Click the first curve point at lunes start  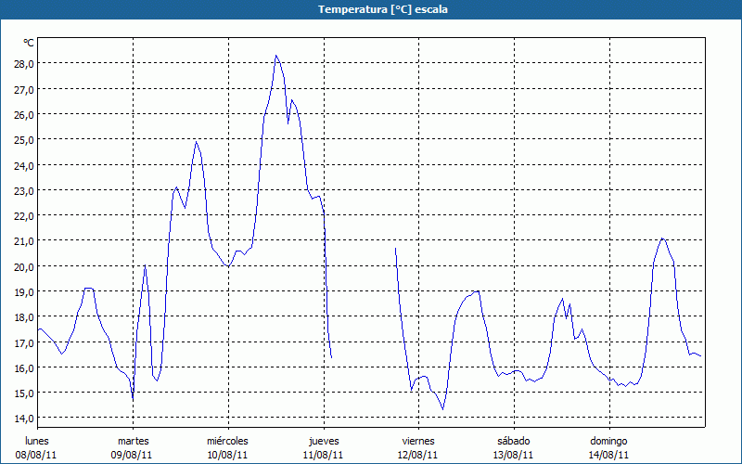pyautogui.click(x=38, y=329)
